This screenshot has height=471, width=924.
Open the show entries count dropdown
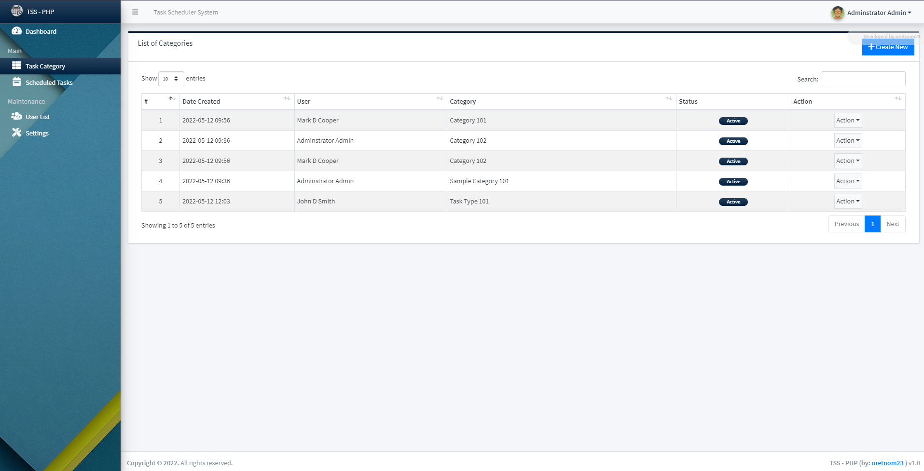click(171, 79)
